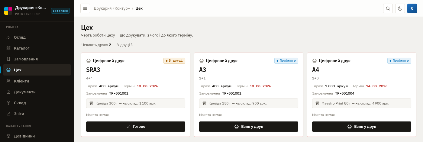The height and width of the screenshot is (142, 423).
Task: Open Звіти reports section
Action: 37,114
